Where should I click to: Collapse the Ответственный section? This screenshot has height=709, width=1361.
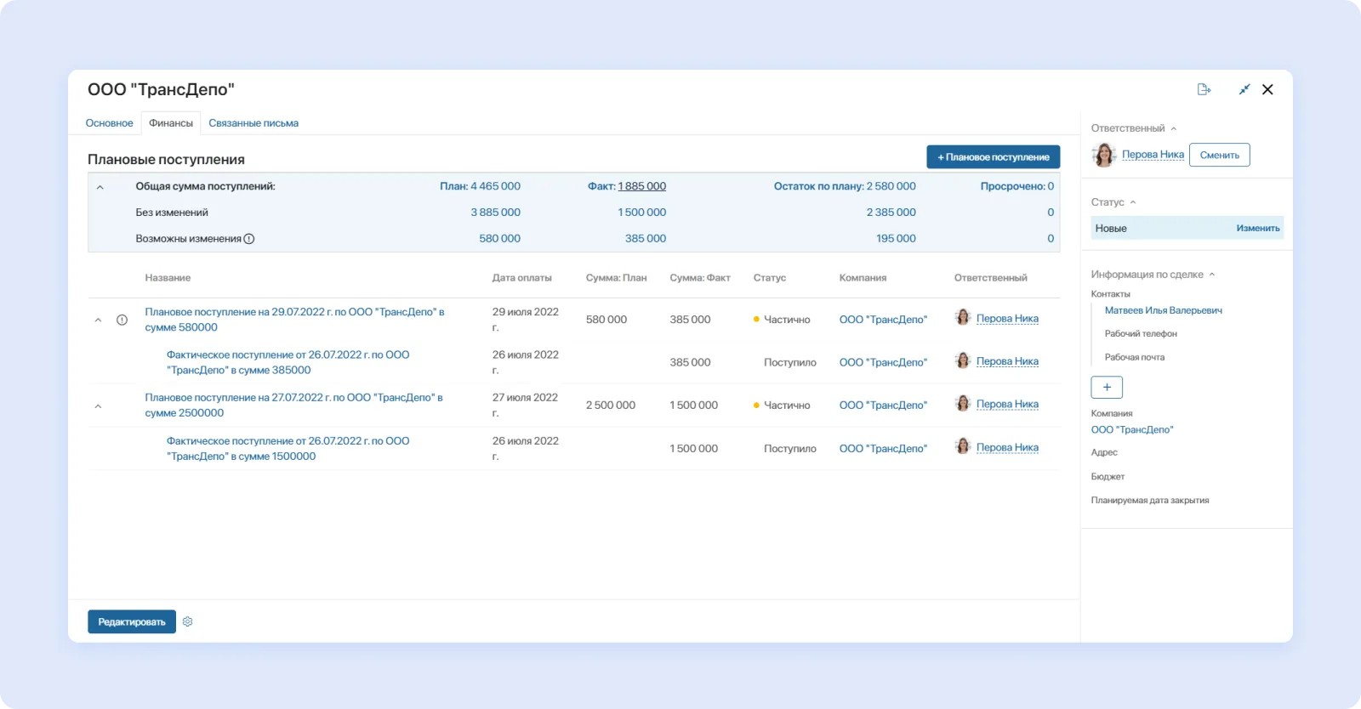click(x=1174, y=128)
